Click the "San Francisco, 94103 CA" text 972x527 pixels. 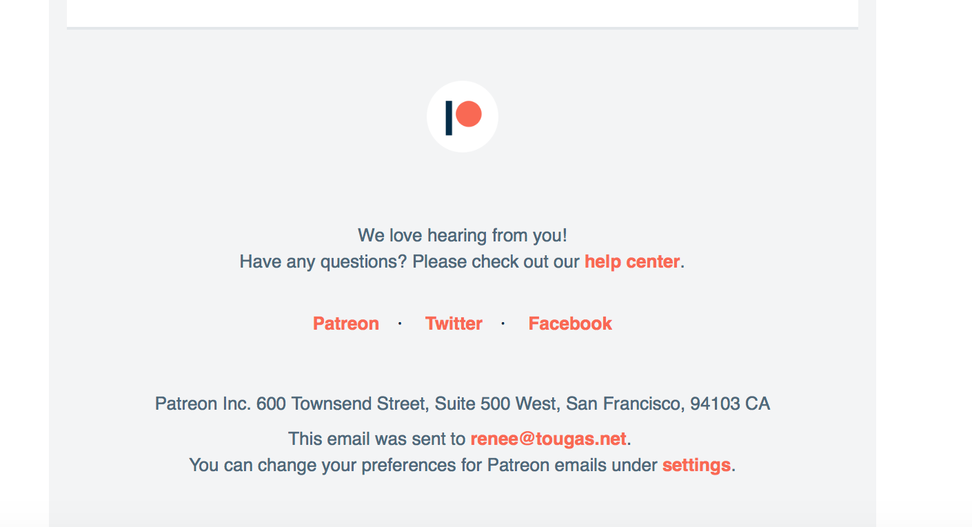point(668,404)
